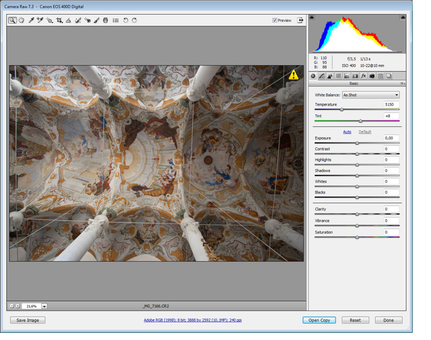Rotate image 90° counter-clockwise

[125, 20]
